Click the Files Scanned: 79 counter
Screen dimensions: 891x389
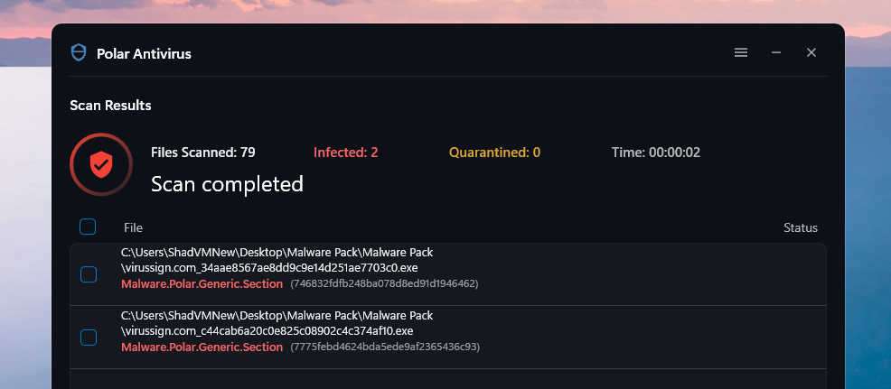(x=202, y=153)
